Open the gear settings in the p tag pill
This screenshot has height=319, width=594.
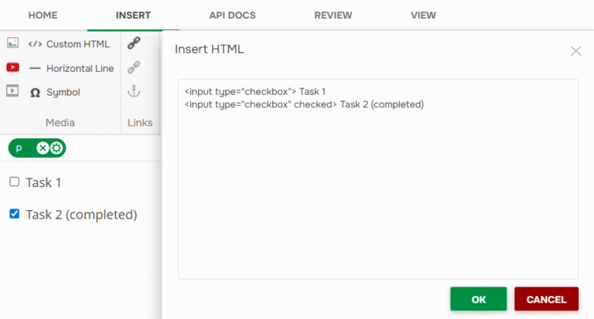56,148
